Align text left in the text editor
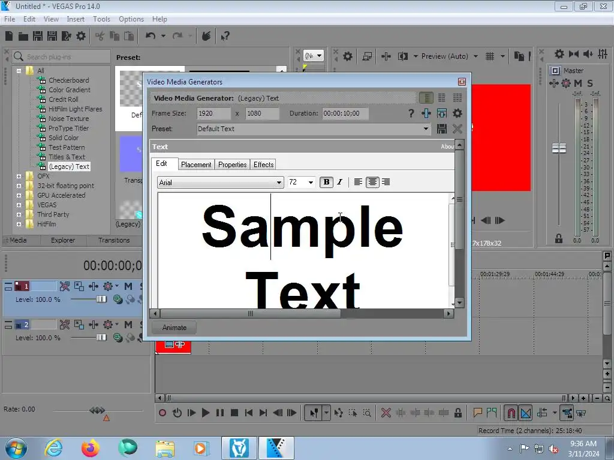 click(x=358, y=182)
